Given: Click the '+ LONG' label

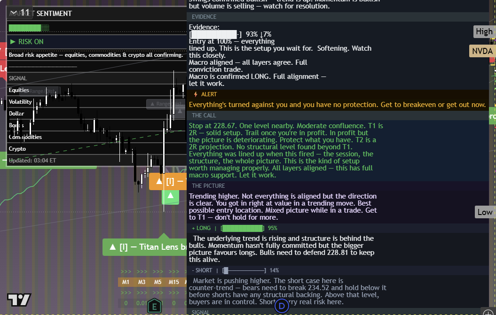Looking at the screenshot, I should [x=201, y=228].
